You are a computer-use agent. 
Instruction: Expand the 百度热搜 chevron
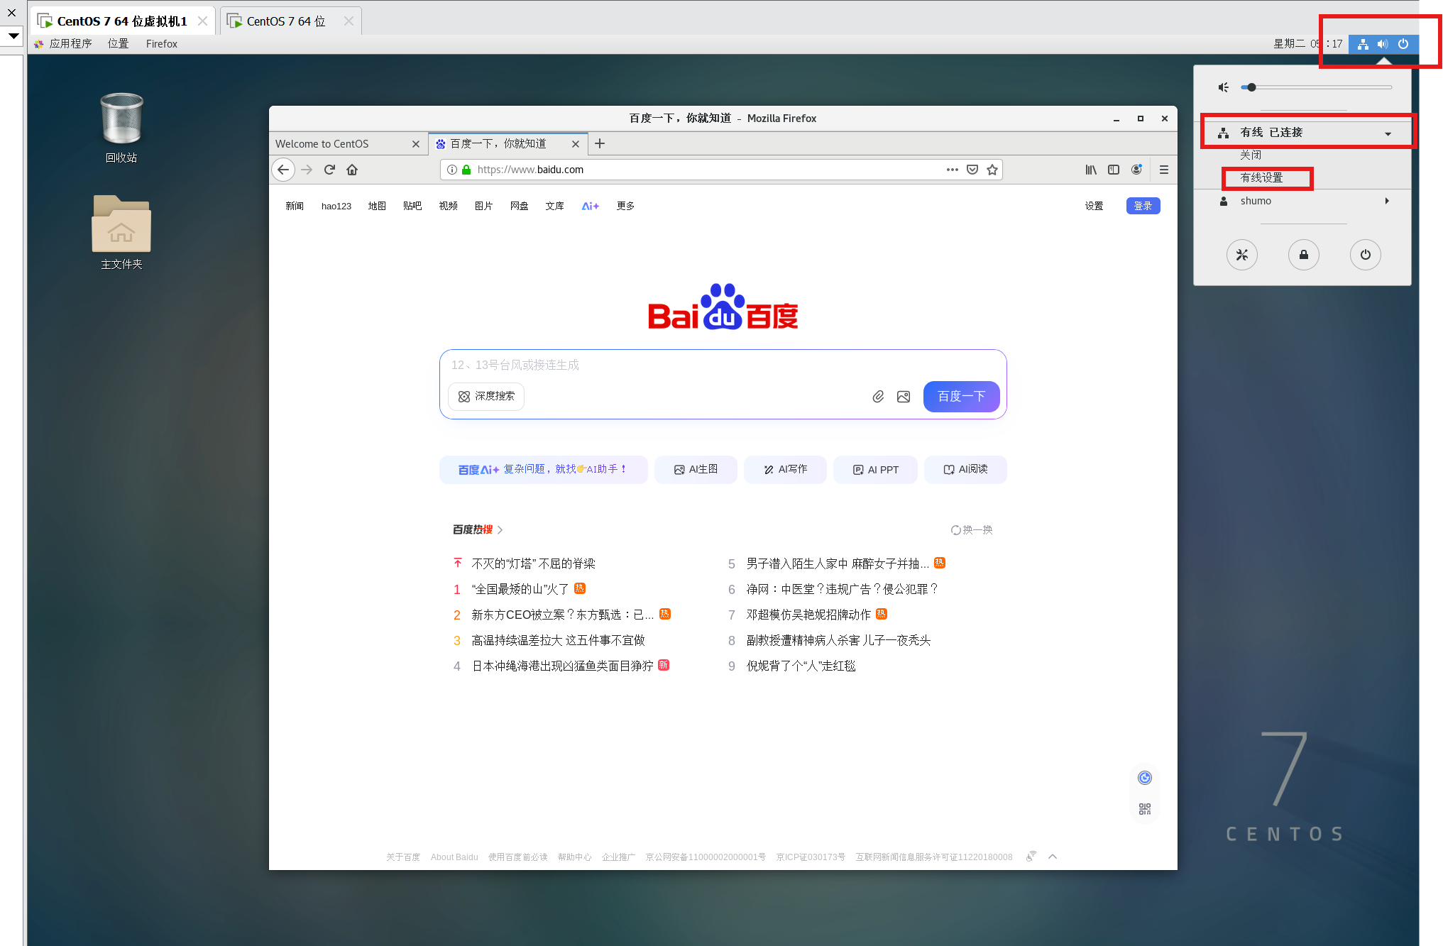[500, 530]
